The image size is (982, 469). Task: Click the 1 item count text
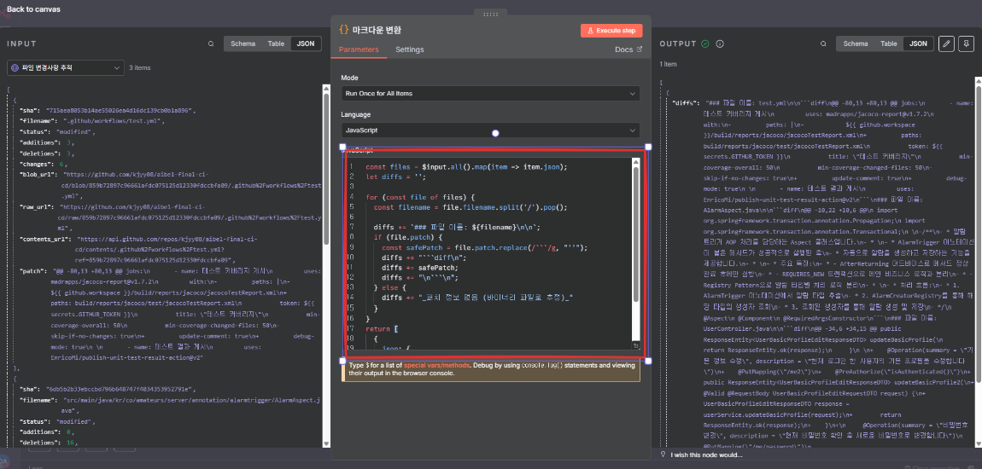click(x=669, y=65)
